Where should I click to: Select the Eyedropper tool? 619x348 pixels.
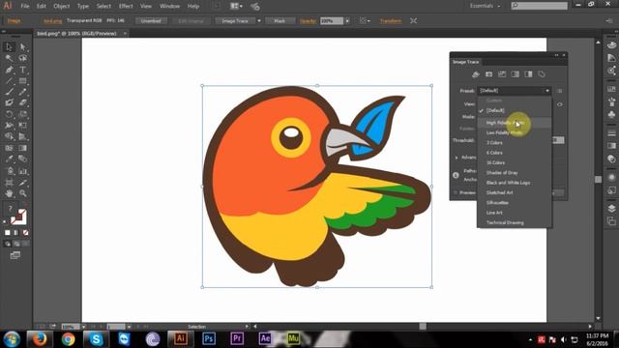point(9,159)
